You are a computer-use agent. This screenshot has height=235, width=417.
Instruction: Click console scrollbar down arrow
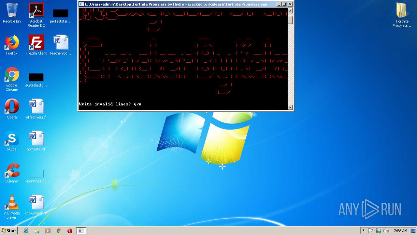coord(290,107)
